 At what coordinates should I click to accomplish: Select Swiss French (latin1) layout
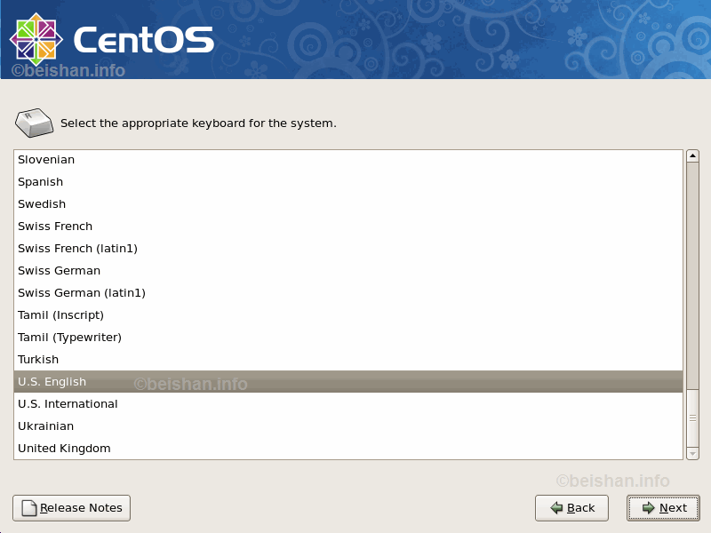77,249
